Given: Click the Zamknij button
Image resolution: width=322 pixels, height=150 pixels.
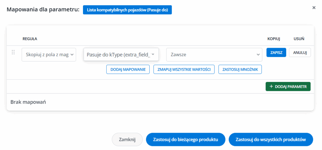Looking at the screenshot, I should pyautogui.click(x=127, y=140).
